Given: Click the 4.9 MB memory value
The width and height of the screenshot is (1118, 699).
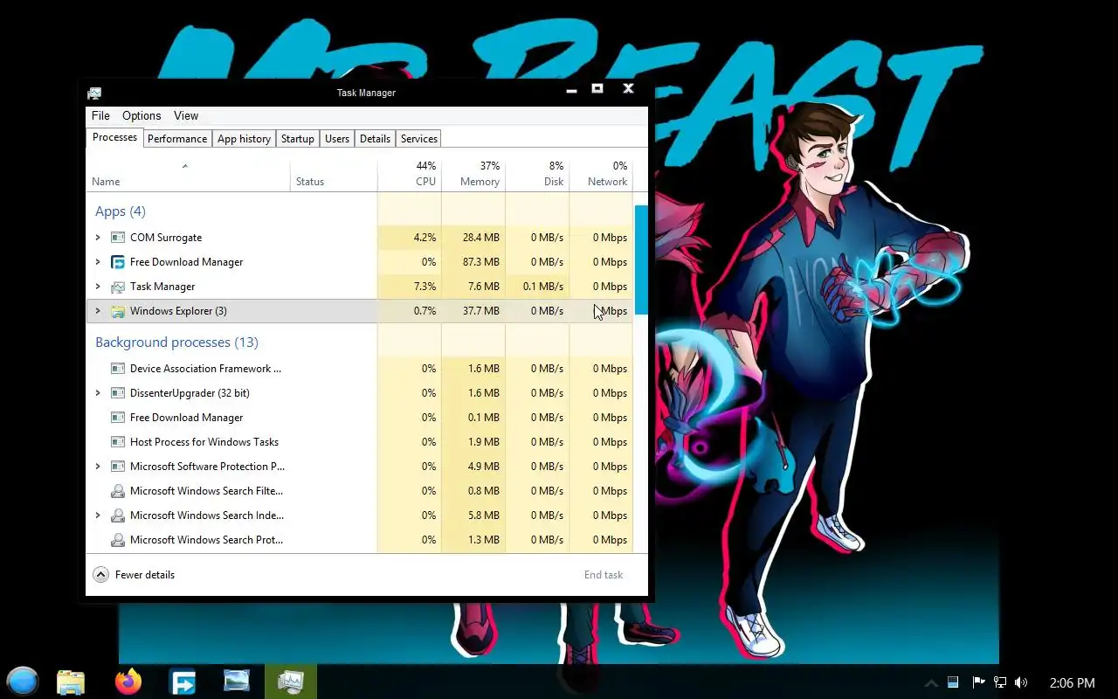Looking at the screenshot, I should tap(484, 467).
